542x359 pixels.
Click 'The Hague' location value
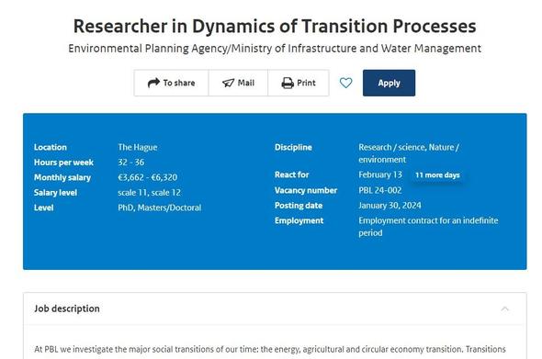tap(138, 147)
